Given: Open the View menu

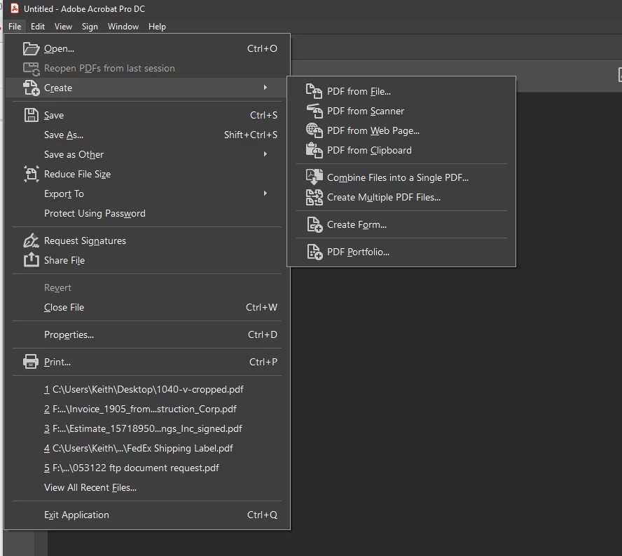Looking at the screenshot, I should coord(64,27).
